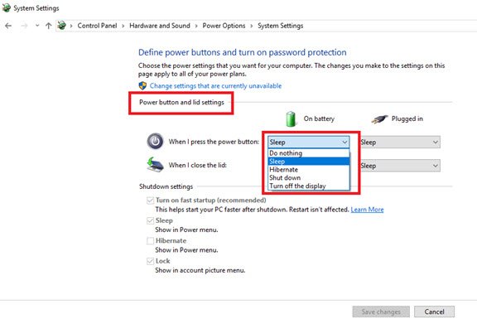Click the green battery icon
The height and width of the screenshot is (319, 477).
click(291, 118)
